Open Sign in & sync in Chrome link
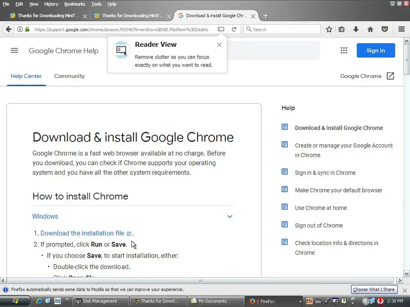The image size is (410, 307). point(325,173)
